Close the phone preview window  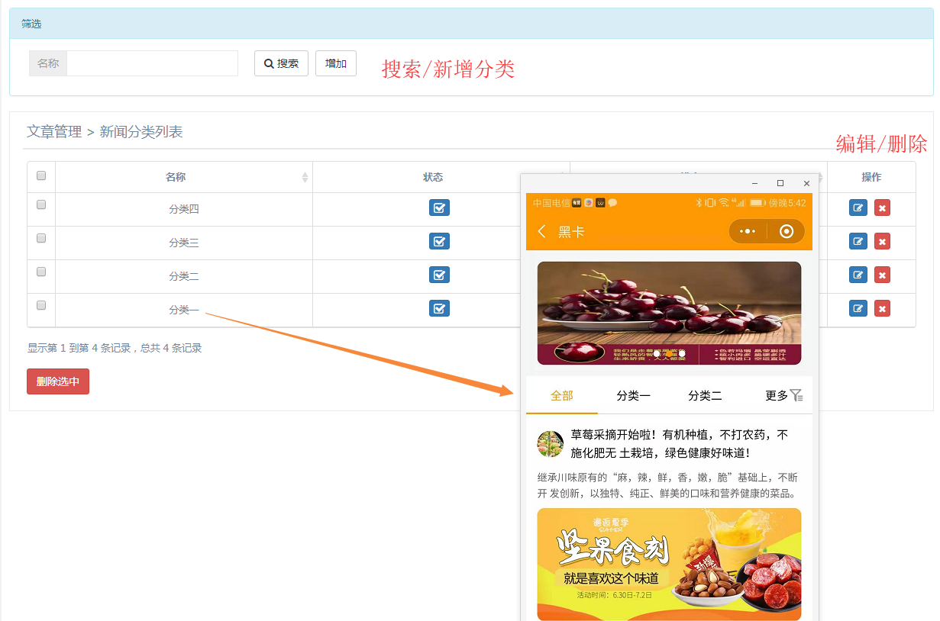point(806,183)
